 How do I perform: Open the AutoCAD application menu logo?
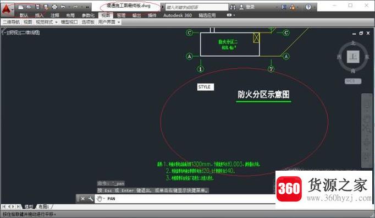click(7, 9)
